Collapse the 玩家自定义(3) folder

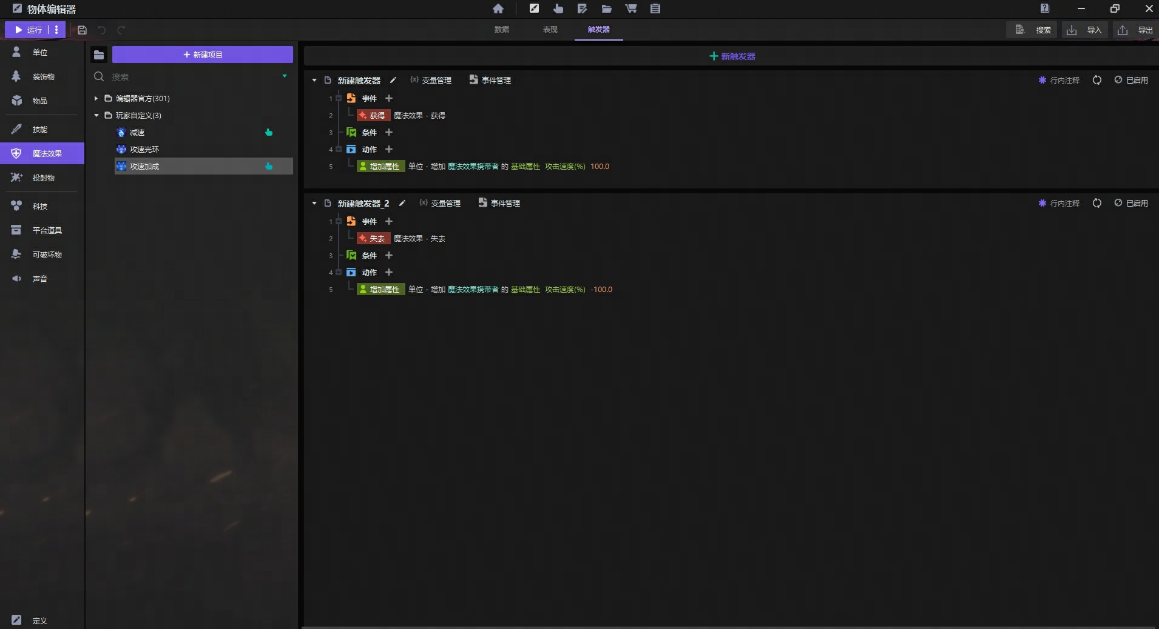(96, 115)
